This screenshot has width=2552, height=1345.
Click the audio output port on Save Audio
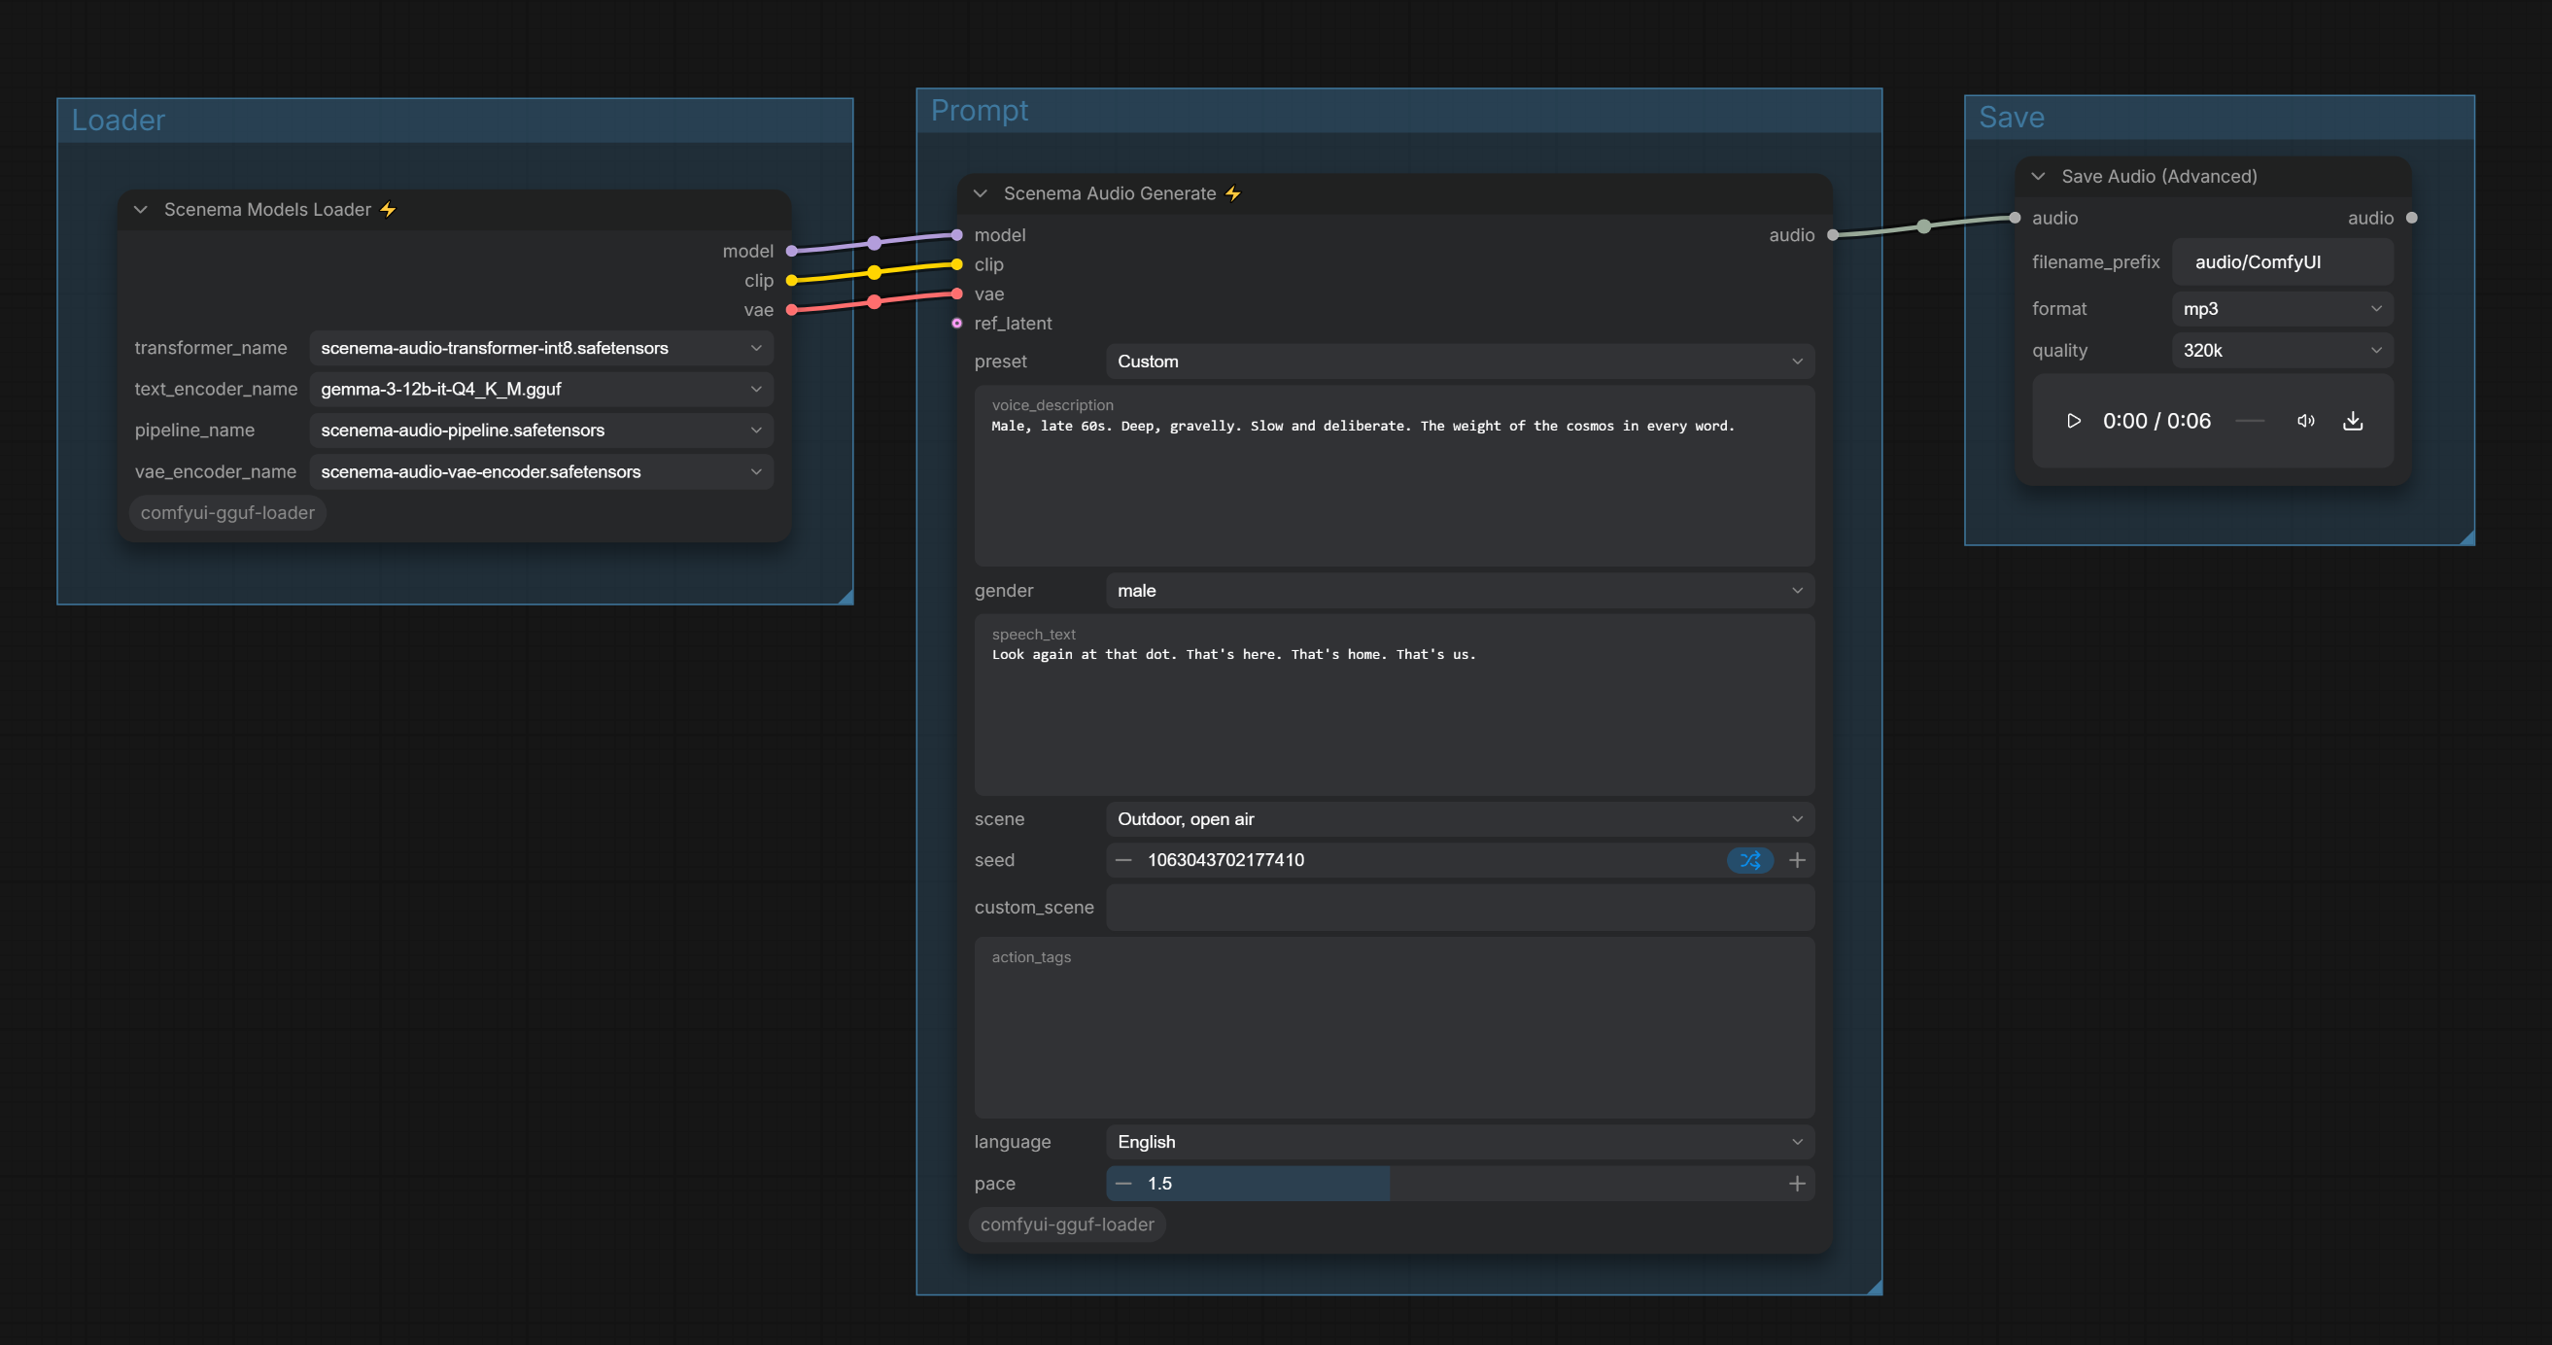[x=2411, y=218]
